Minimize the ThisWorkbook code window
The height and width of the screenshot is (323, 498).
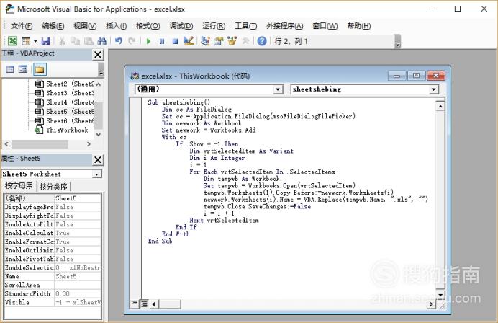coord(397,76)
